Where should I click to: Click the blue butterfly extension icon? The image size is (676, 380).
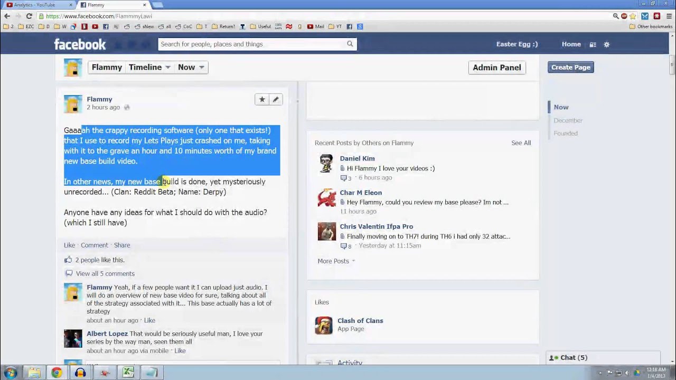645,16
